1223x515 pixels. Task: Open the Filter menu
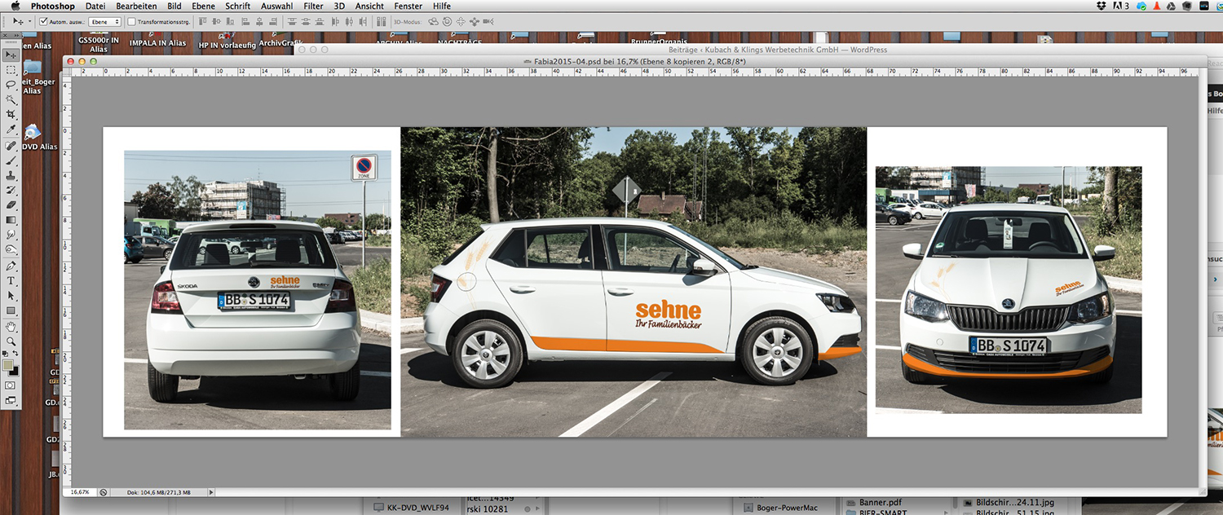(313, 6)
